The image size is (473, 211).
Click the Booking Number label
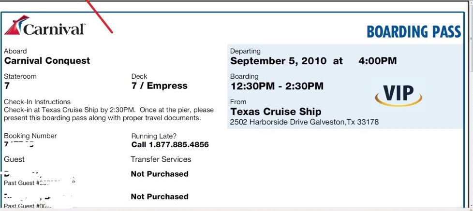30,136
